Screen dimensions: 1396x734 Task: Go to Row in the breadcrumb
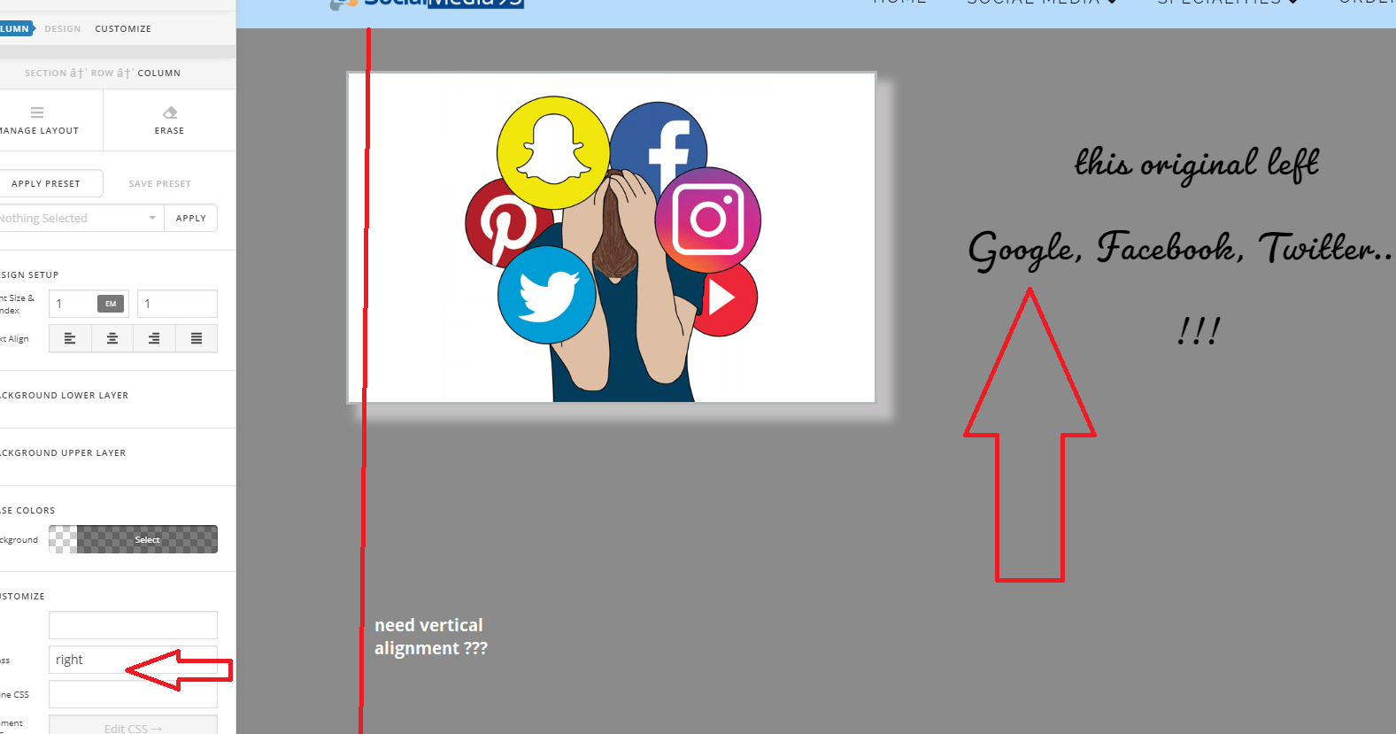tap(102, 73)
